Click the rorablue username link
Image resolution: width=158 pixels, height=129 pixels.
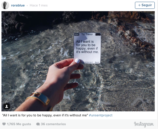tap(18, 5)
